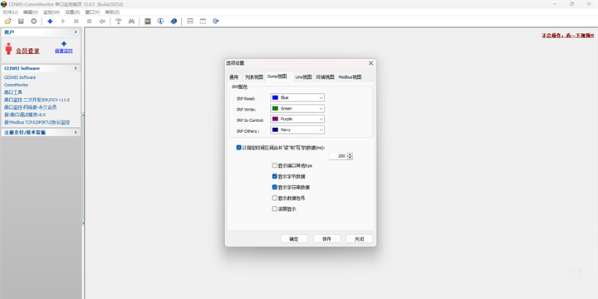Switch to the Line视图 tab
Viewport: 598px width, 299px height.
(x=304, y=77)
